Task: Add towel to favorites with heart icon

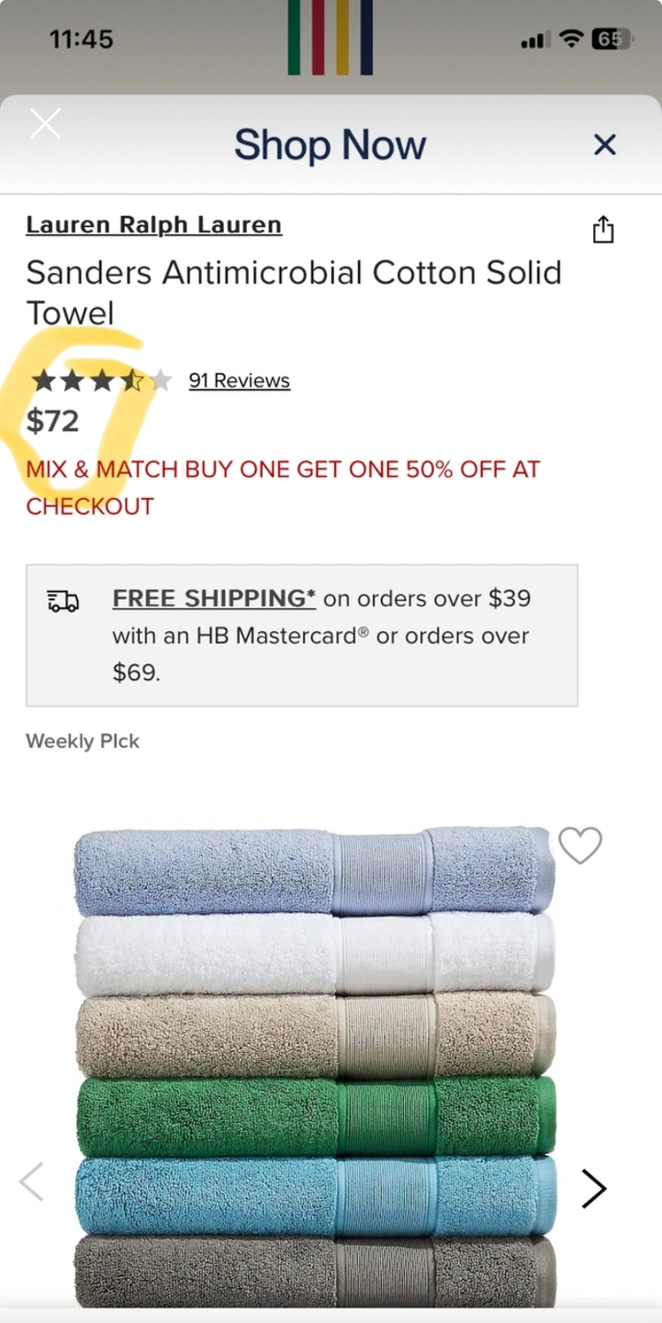Action: (x=580, y=845)
